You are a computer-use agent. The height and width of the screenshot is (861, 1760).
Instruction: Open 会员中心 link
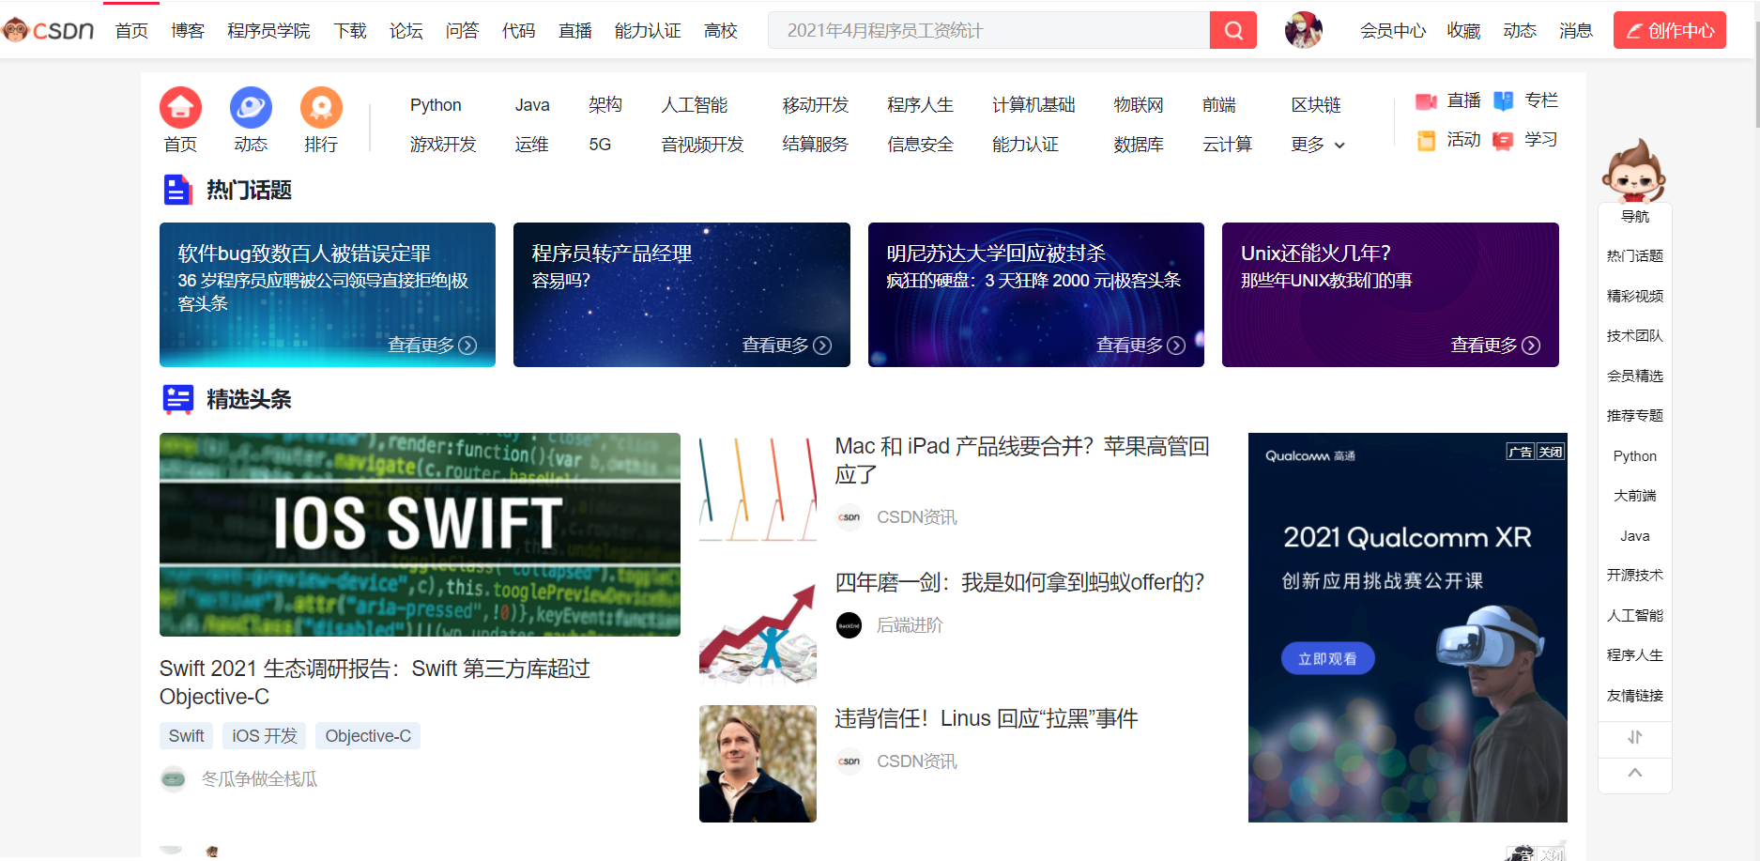click(x=1393, y=31)
